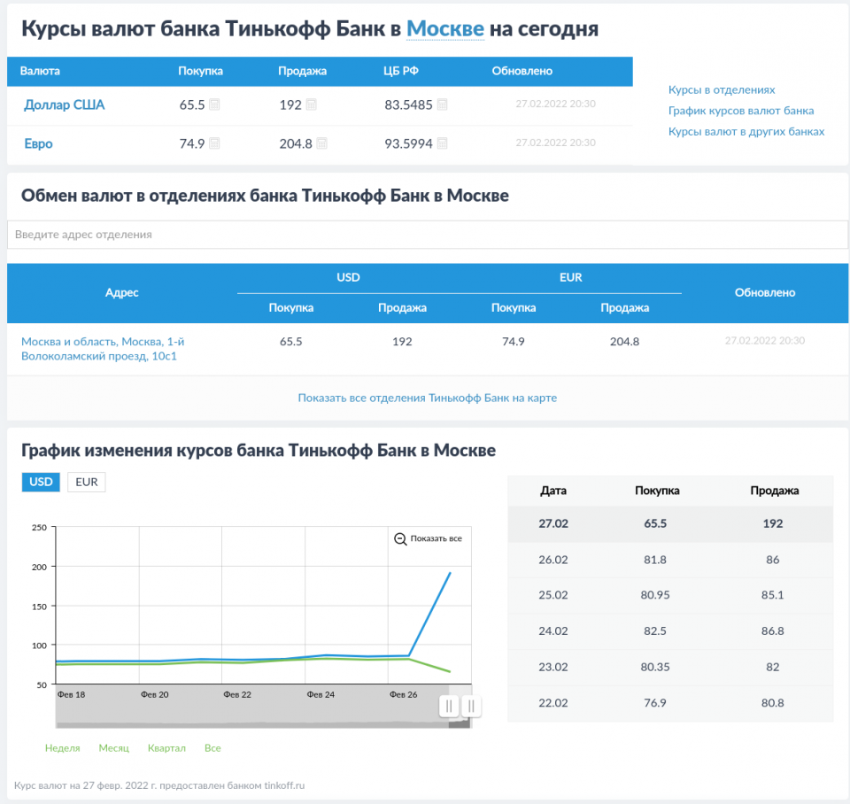Open the График курсов валют банка link
This screenshot has height=804, width=850.
point(741,111)
